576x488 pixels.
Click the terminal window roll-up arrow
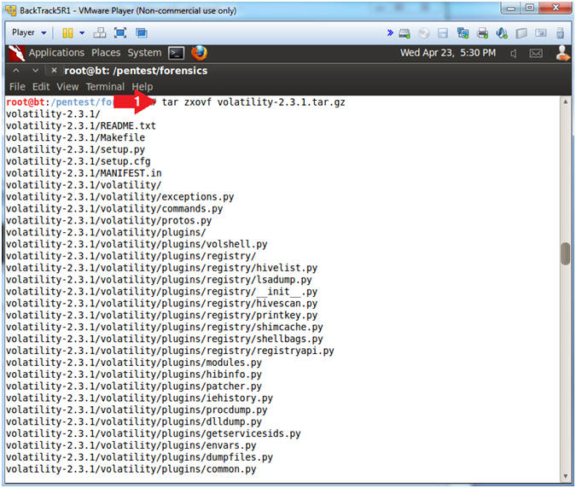16,70
